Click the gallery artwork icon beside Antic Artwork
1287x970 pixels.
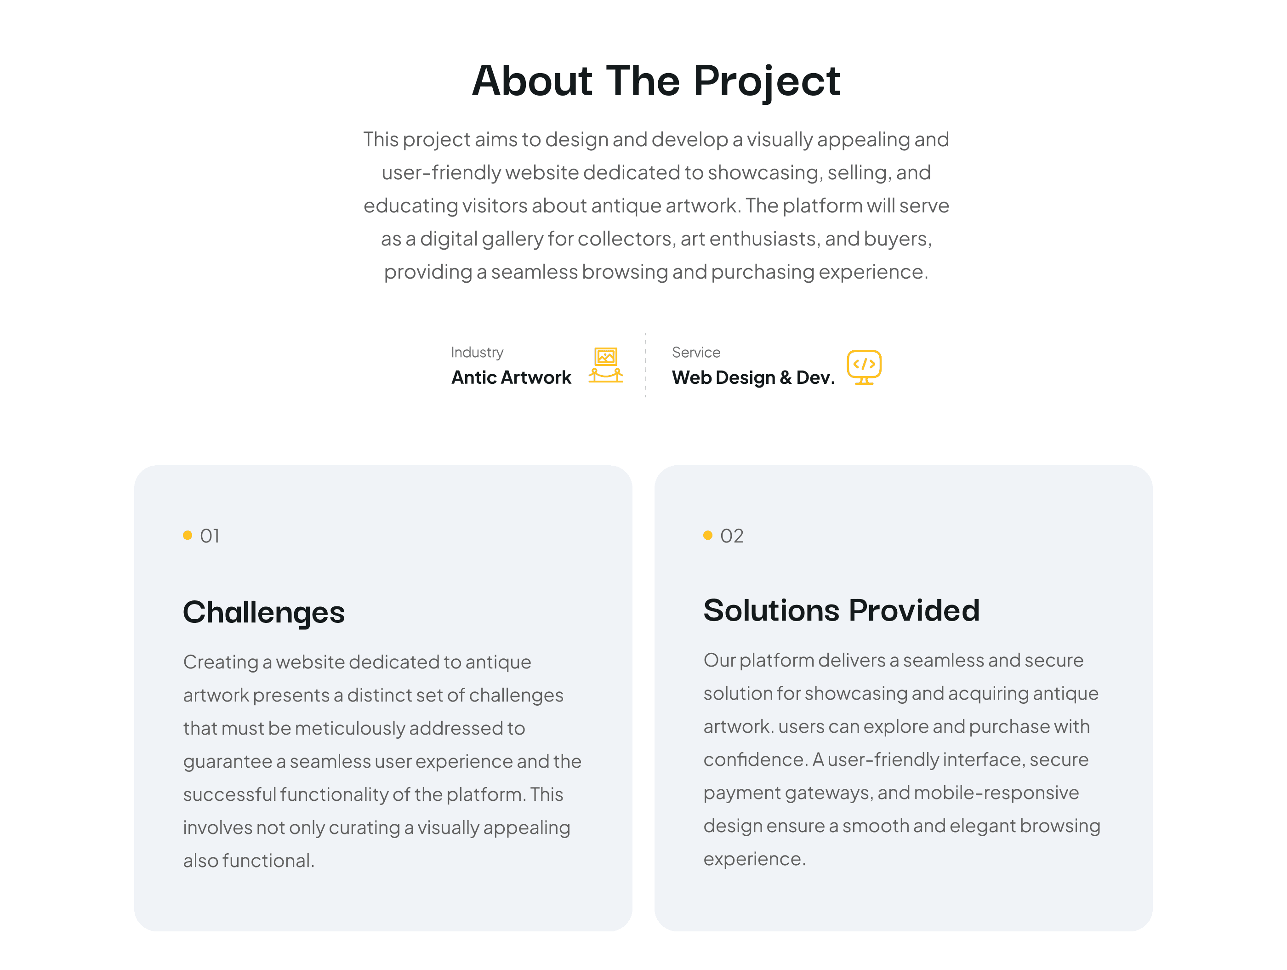coord(605,365)
